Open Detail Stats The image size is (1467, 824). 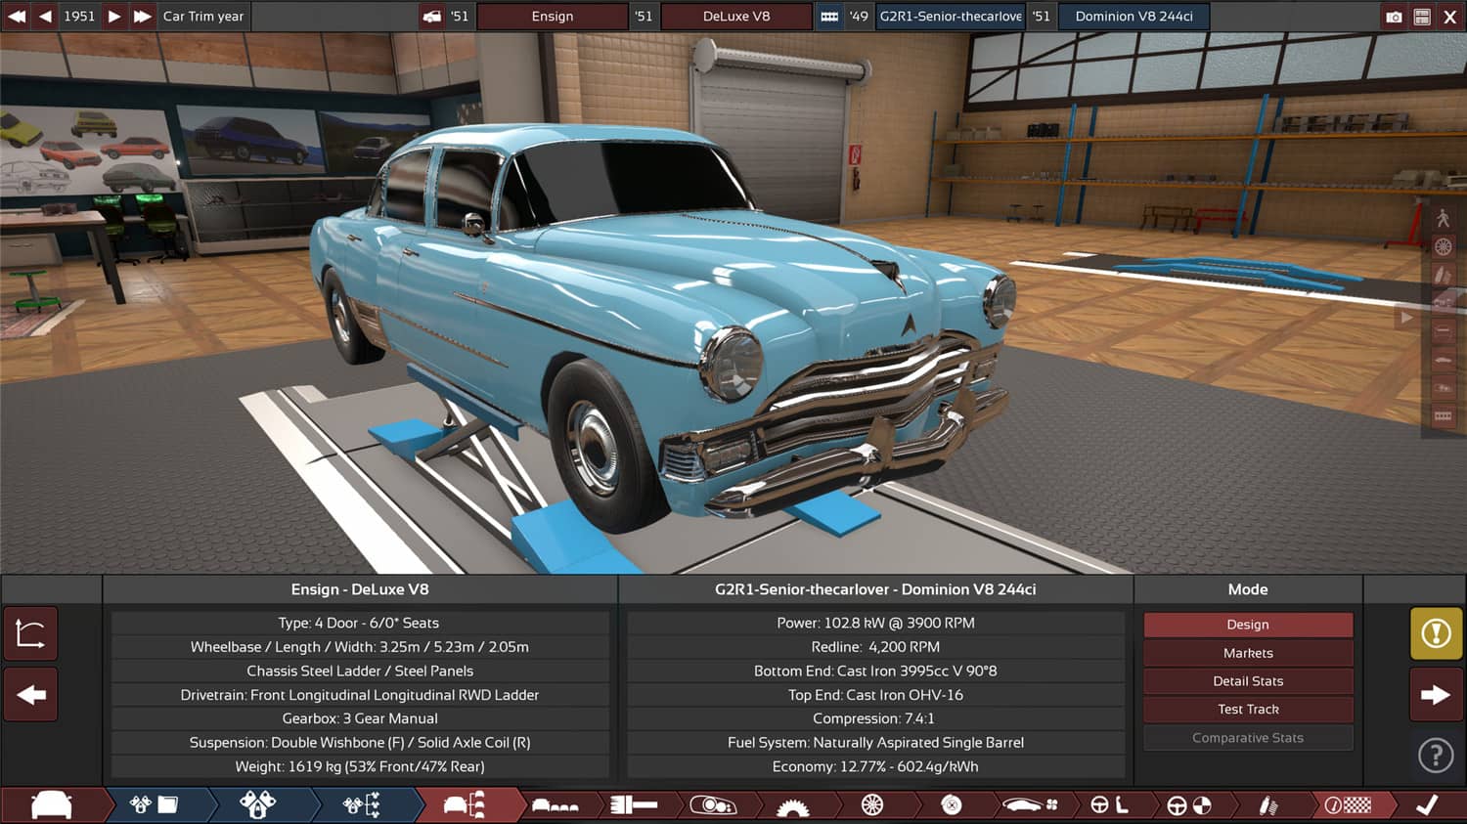[x=1248, y=680]
